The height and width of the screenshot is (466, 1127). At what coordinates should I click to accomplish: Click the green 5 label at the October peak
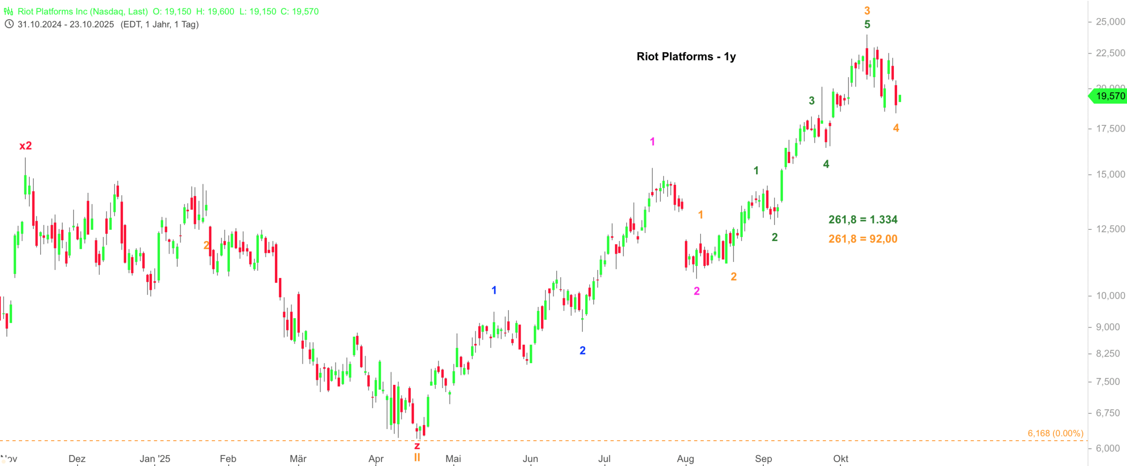tap(867, 24)
